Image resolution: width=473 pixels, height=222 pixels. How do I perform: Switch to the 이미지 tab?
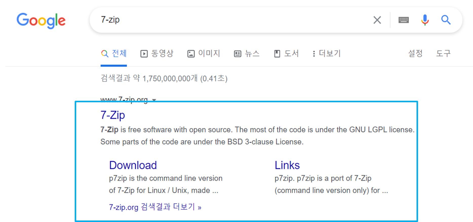coord(204,53)
